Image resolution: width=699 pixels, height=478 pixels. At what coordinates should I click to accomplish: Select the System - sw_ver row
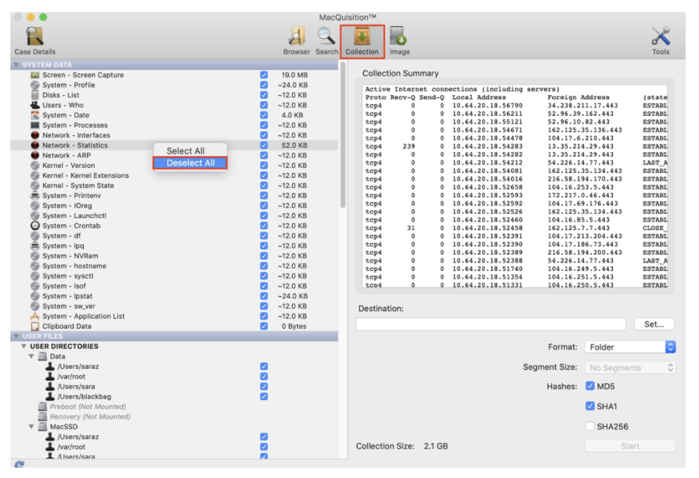[x=174, y=307]
